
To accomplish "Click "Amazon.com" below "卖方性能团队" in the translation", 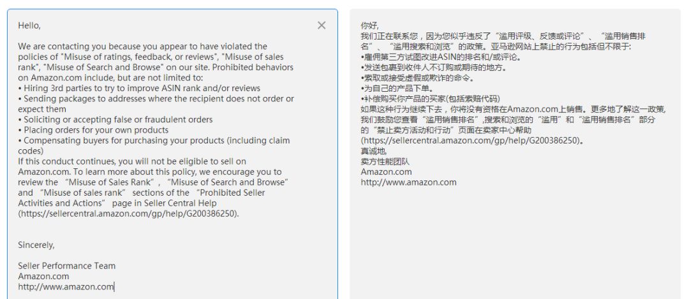I will coord(386,172).
